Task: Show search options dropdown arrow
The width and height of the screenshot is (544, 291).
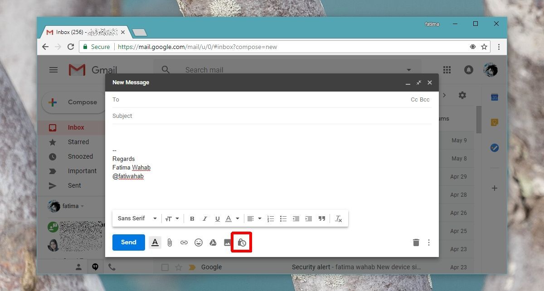Action: tap(409, 70)
